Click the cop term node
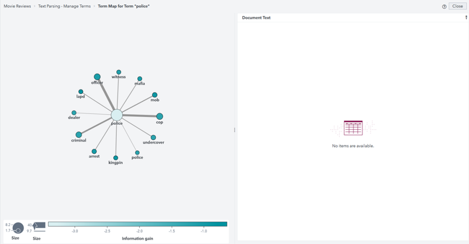 click(160, 116)
